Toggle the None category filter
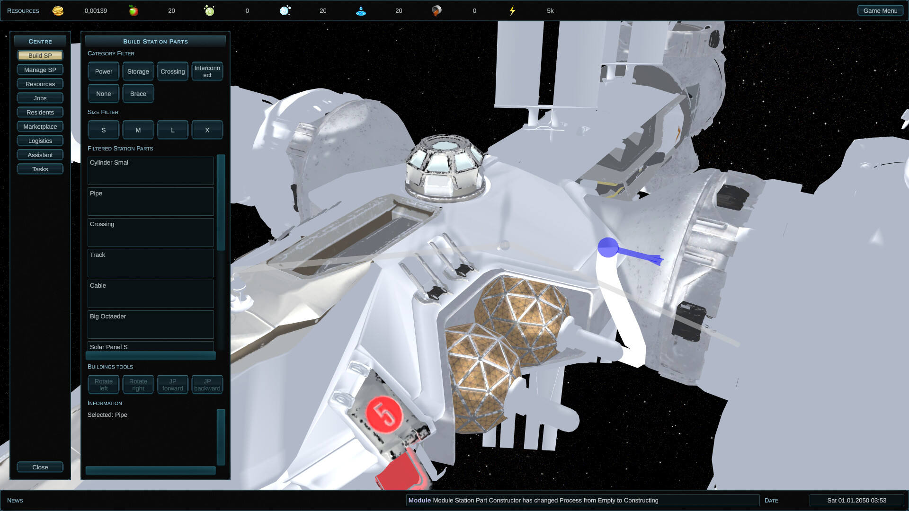Image resolution: width=909 pixels, height=511 pixels. [104, 94]
